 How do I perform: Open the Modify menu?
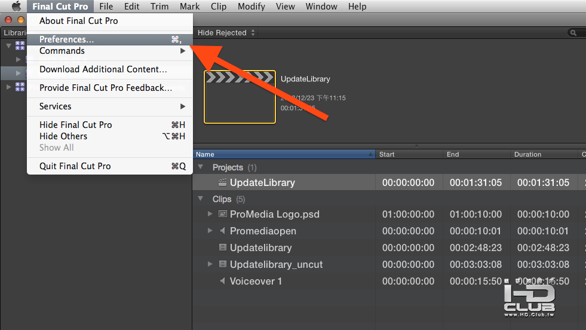click(251, 7)
